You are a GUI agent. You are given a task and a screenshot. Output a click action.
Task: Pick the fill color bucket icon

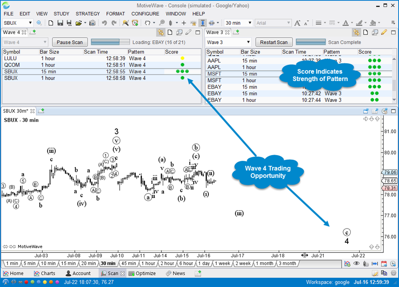(373, 23)
